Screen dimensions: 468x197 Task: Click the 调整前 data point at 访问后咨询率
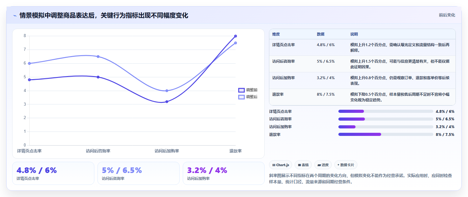click(98, 77)
